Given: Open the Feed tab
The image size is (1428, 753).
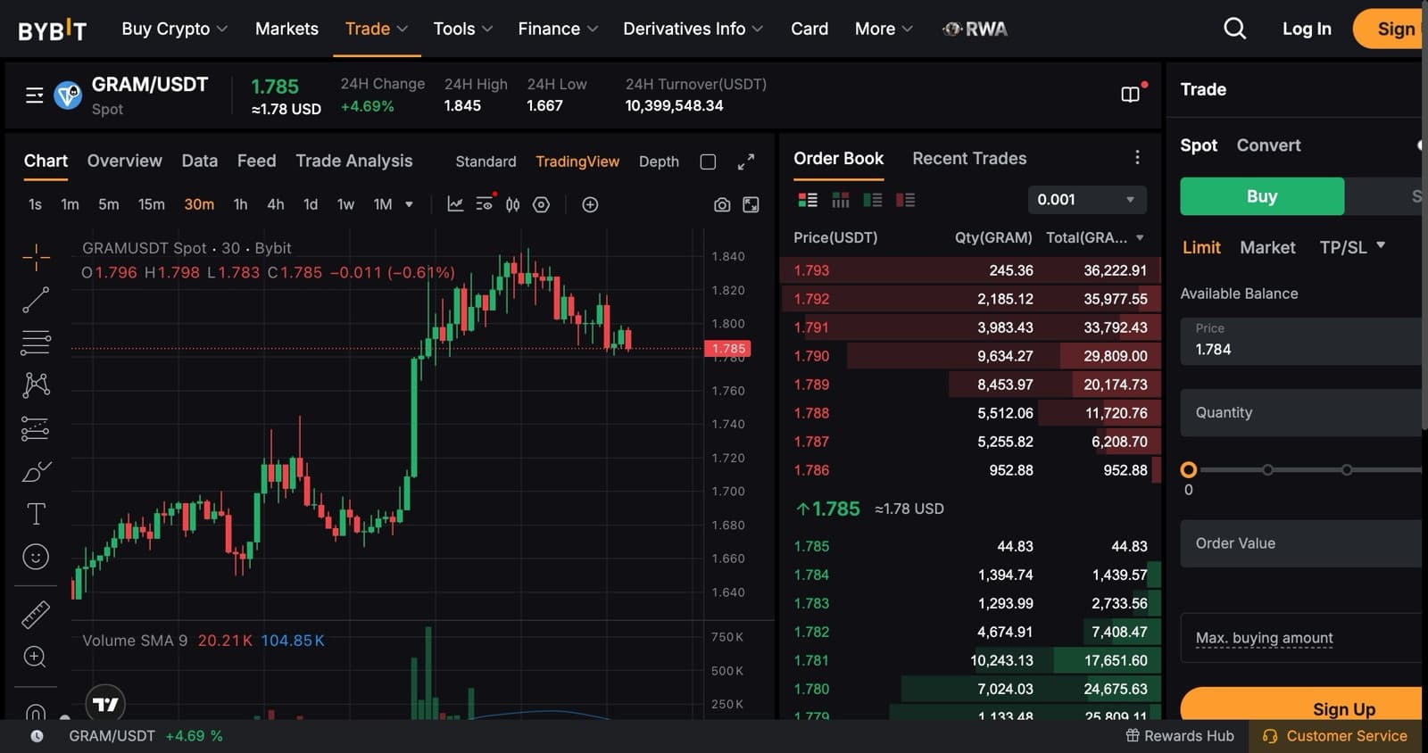Looking at the screenshot, I should coord(256,161).
